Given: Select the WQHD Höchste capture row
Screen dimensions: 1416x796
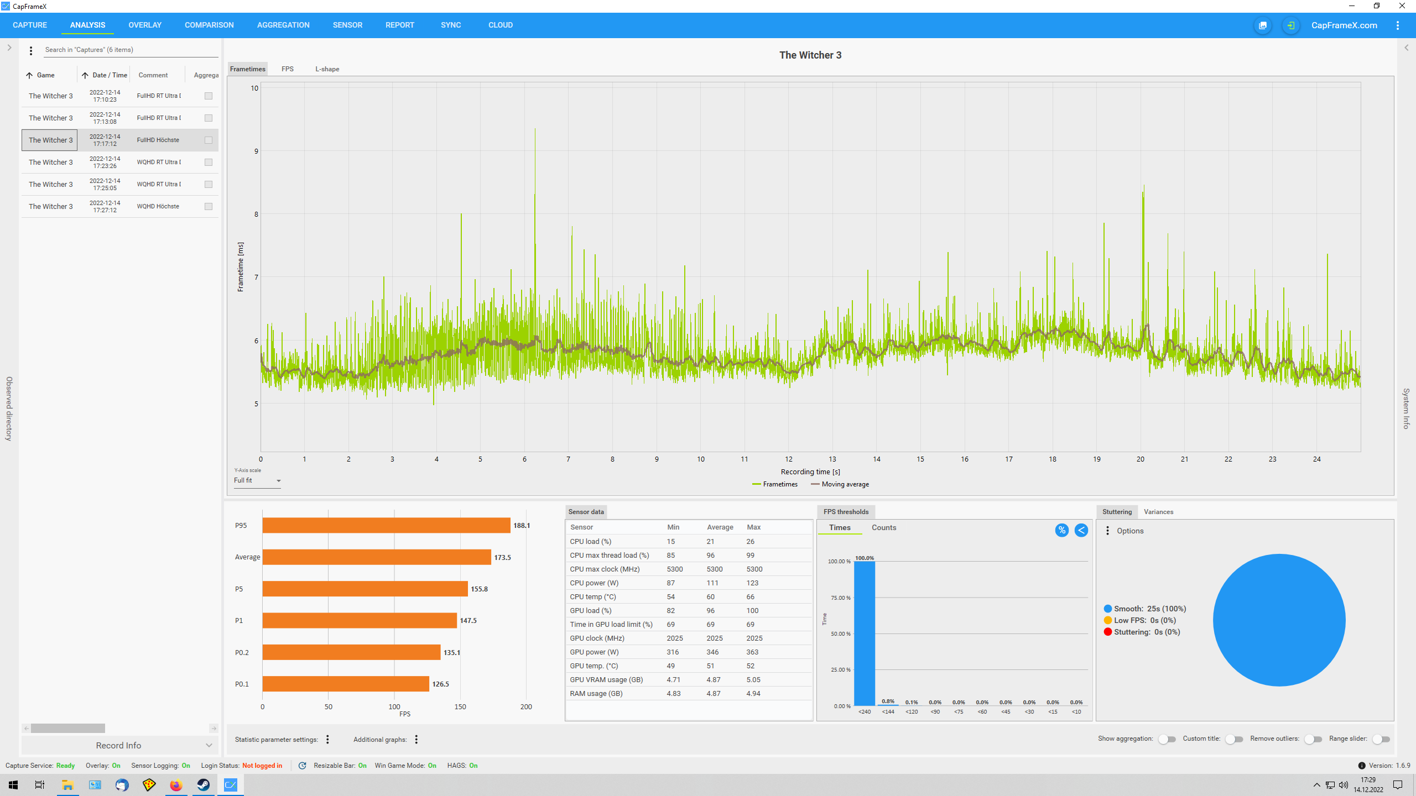Looking at the screenshot, I should click(x=120, y=207).
